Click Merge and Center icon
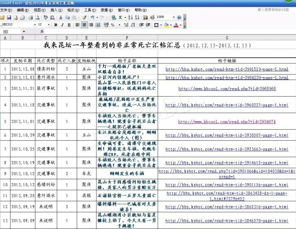 tap(98, 25)
